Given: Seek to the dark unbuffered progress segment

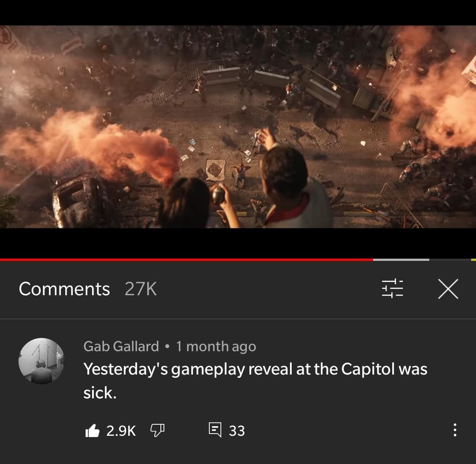Looking at the screenshot, I should click(450, 260).
